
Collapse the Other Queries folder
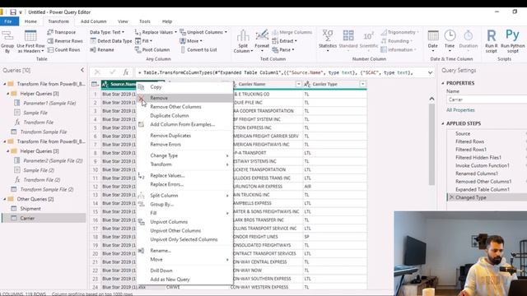coord(5,199)
